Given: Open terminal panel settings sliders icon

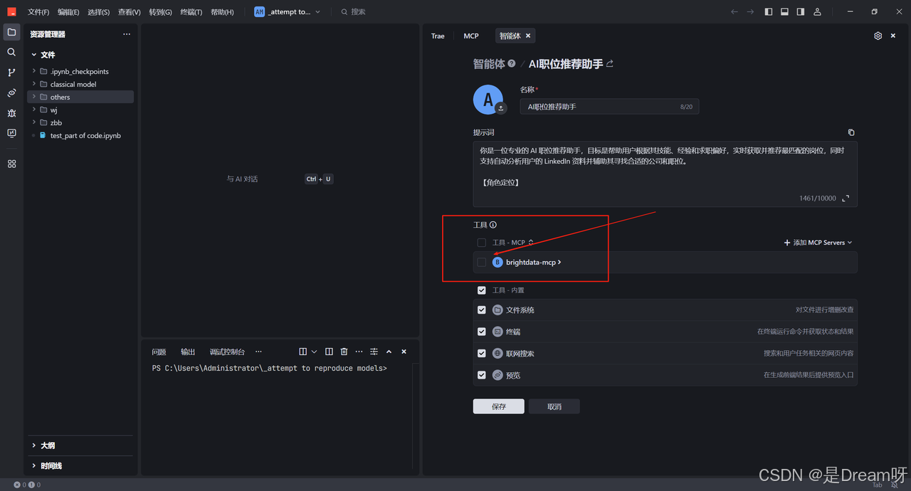Looking at the screenshot, I should tap(374, 352).
